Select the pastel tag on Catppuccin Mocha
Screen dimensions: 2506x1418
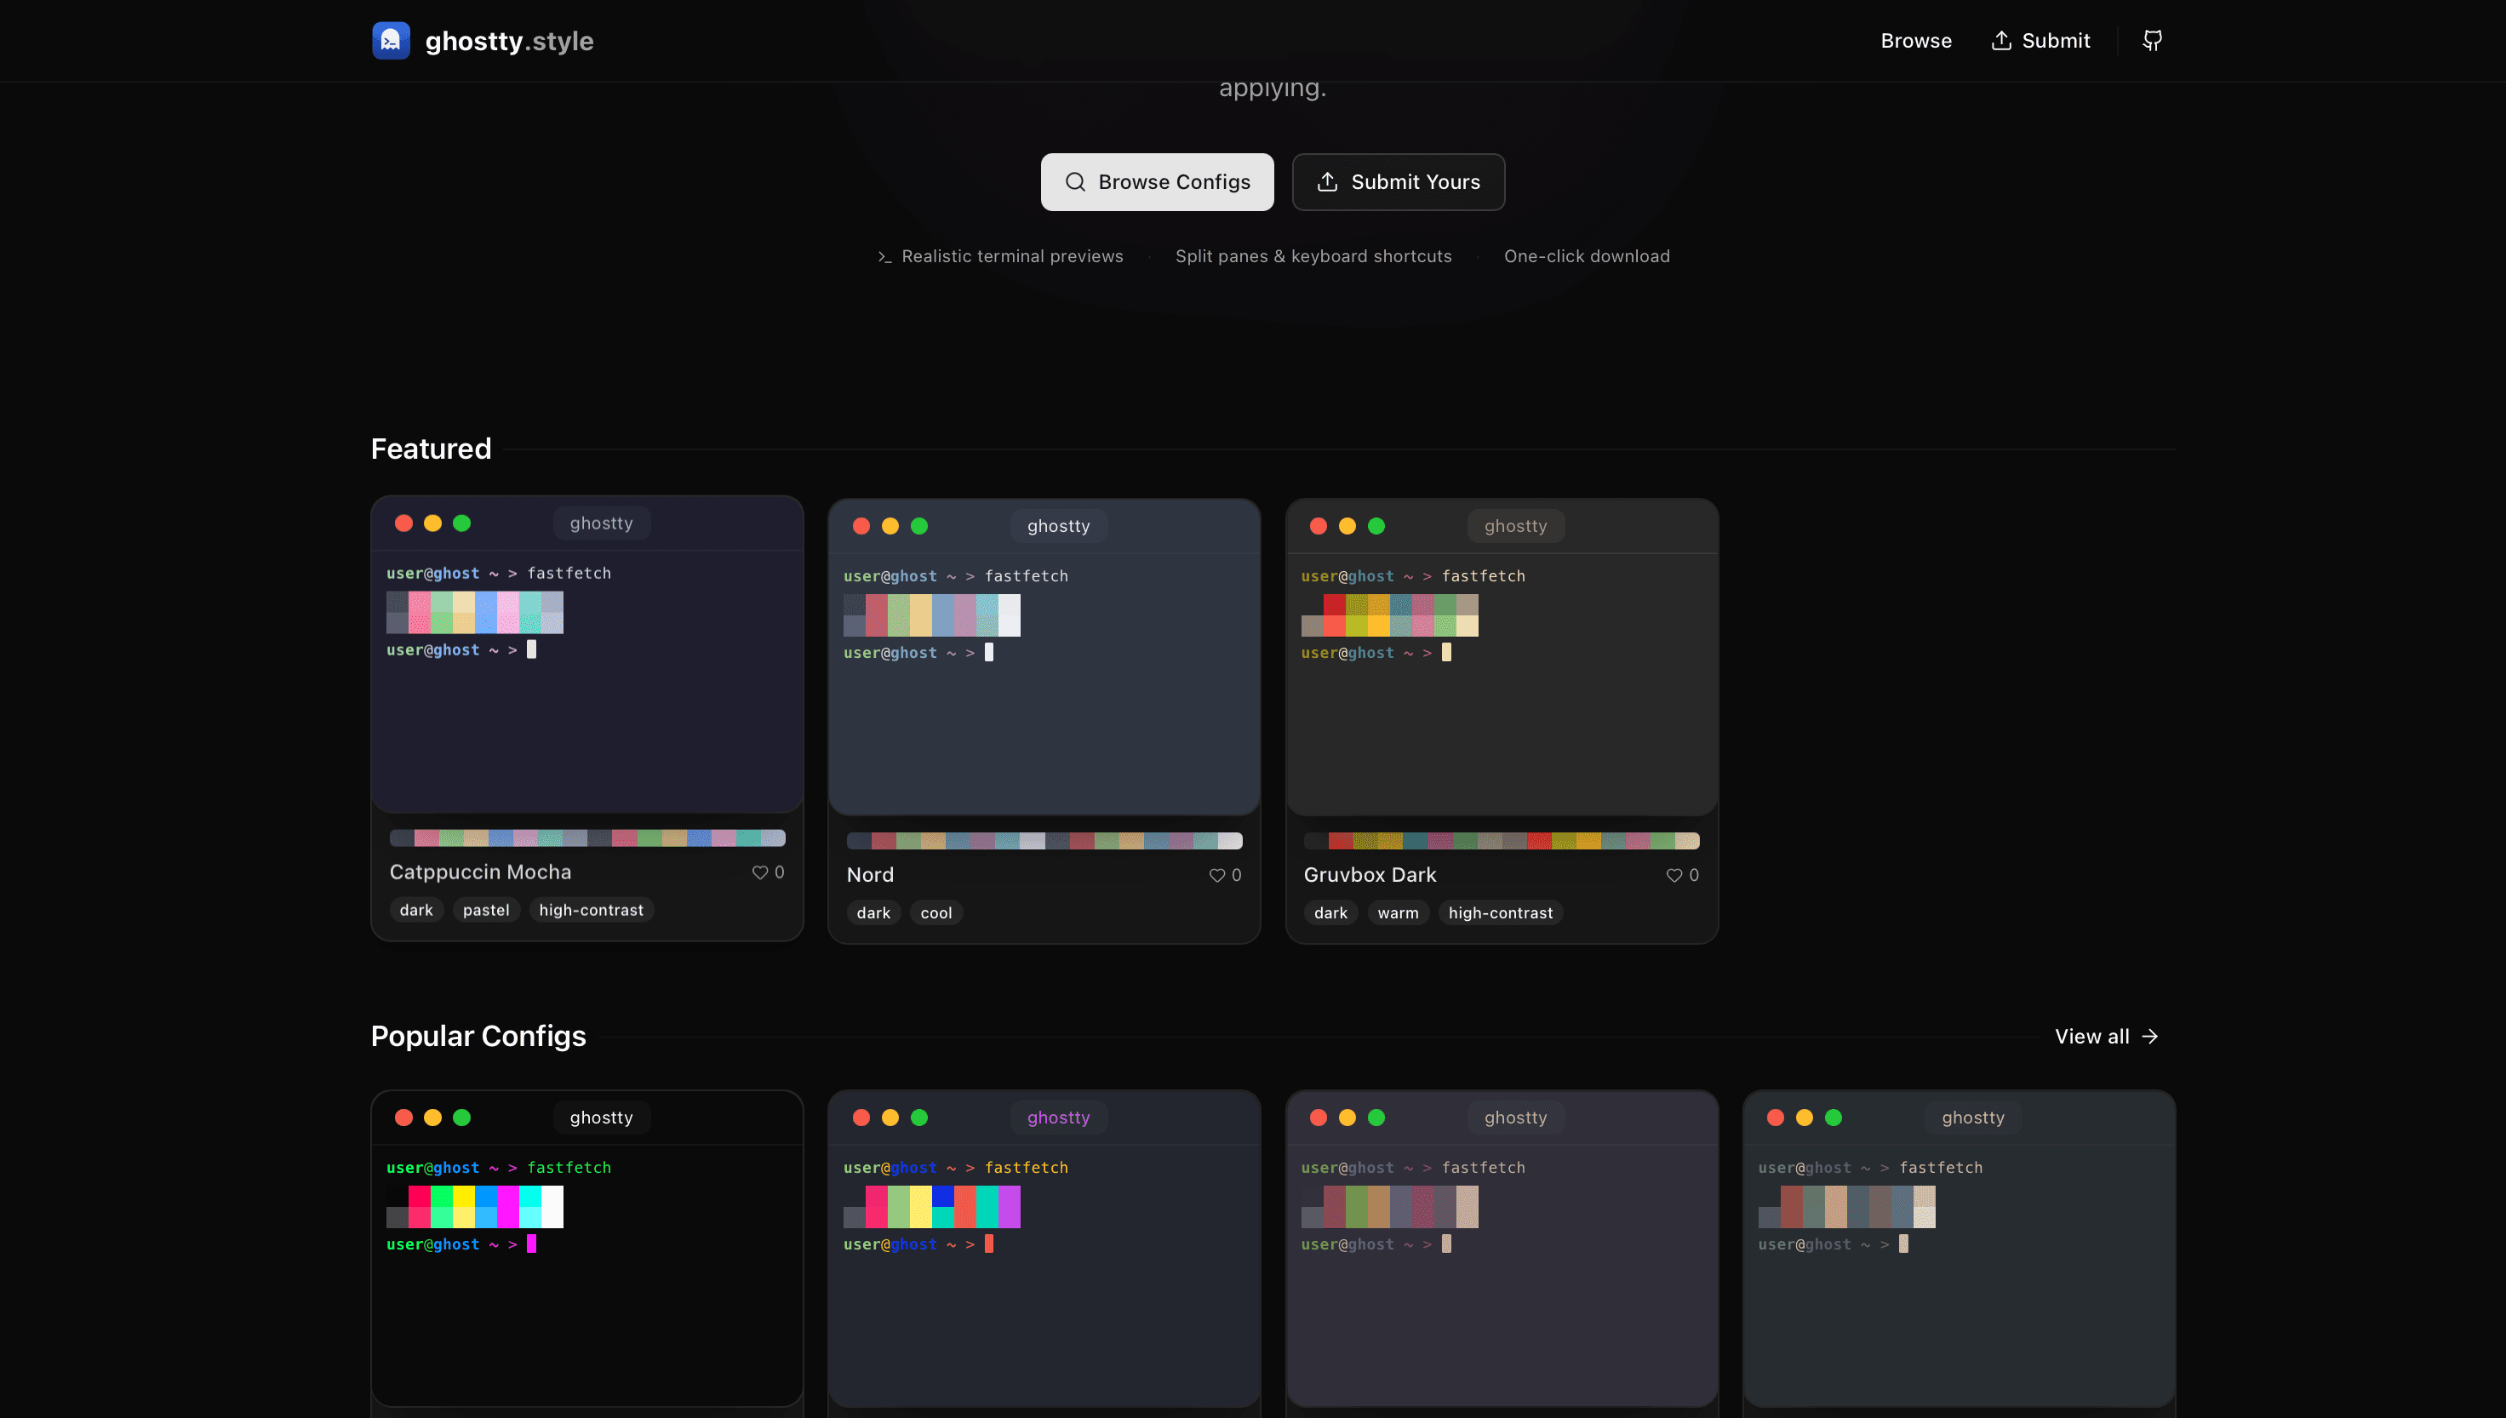[486, 910]
